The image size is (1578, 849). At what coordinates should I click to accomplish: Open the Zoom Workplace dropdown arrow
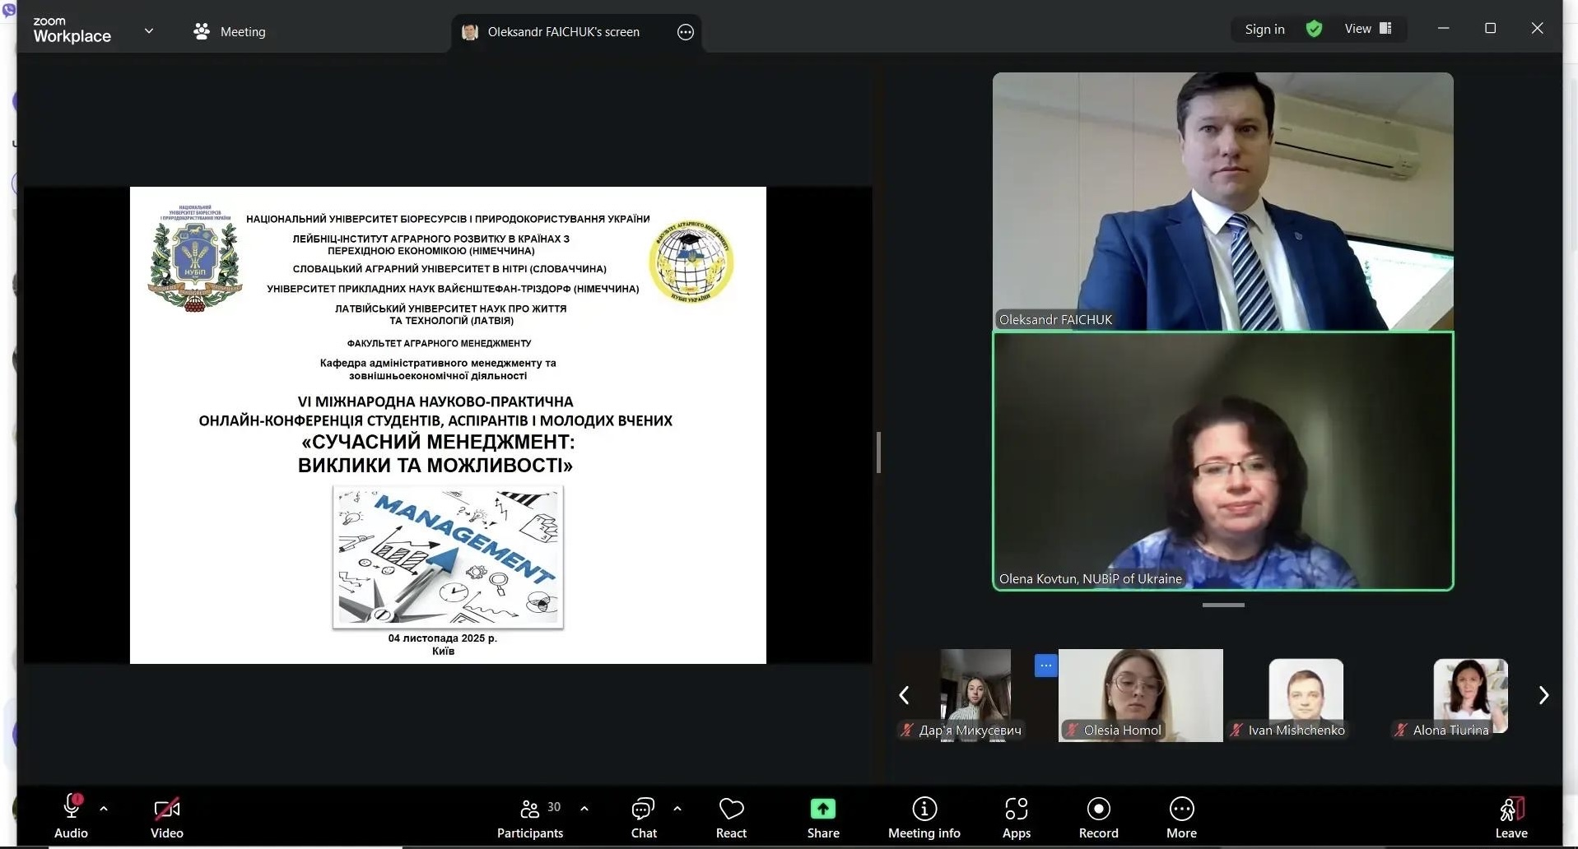[x=149, y=31]
